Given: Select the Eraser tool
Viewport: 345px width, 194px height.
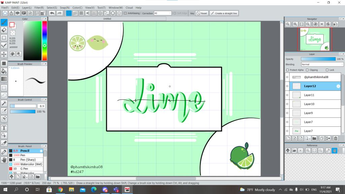Looking at the screenshot, I should click(x=4, y=30).
